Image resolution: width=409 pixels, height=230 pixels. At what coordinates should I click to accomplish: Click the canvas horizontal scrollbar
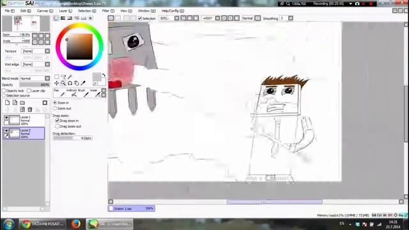coord(256,202)
